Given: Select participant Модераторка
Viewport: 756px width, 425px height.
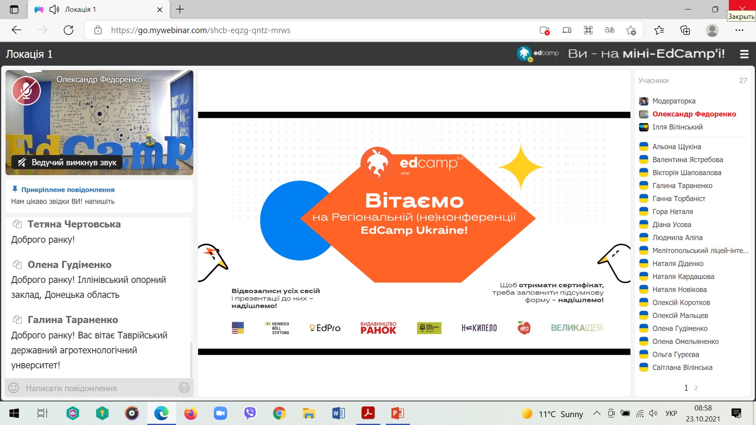Looking at the screenshot, I should point(674,101).
